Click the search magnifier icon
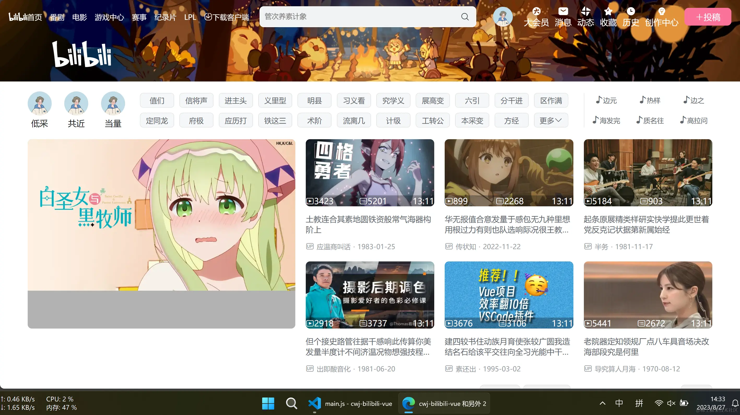 465,16
